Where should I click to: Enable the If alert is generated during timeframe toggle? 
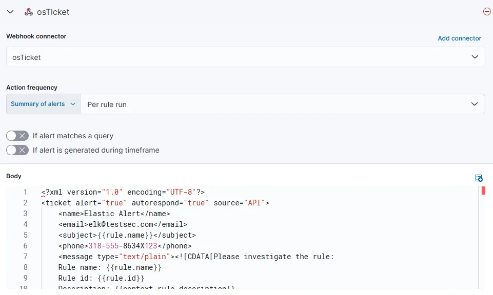tap(17, 150)
